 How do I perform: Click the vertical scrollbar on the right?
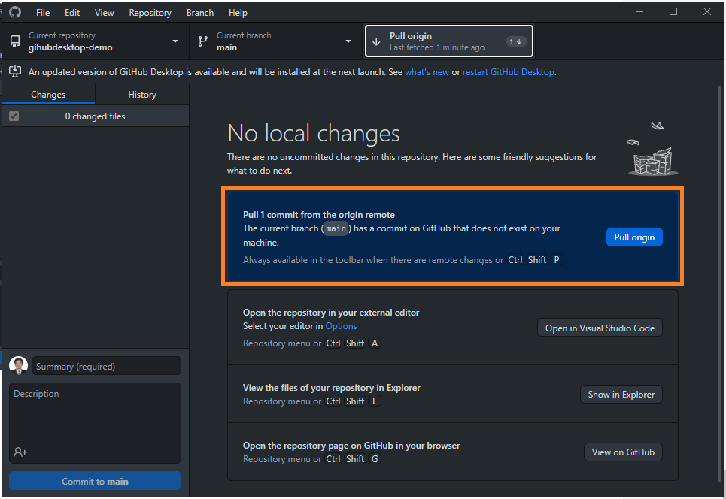[721, 284]
